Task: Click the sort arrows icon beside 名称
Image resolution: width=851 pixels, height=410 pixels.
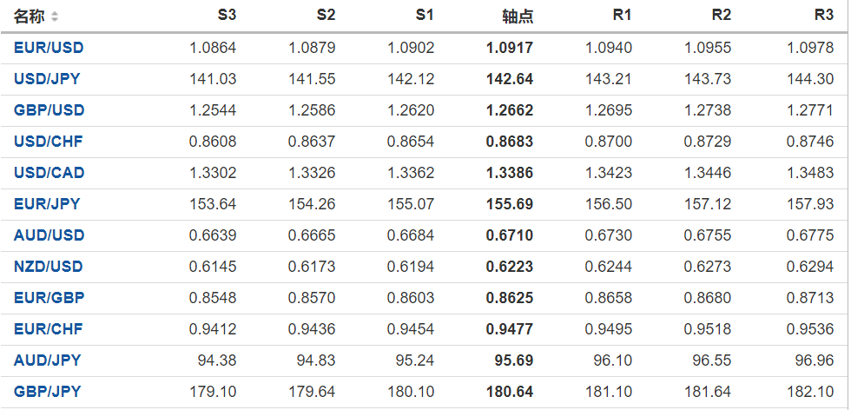Action: coord(56,17)
